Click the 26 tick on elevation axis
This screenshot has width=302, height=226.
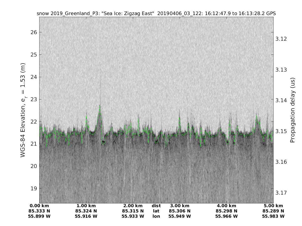click(34, 32)
